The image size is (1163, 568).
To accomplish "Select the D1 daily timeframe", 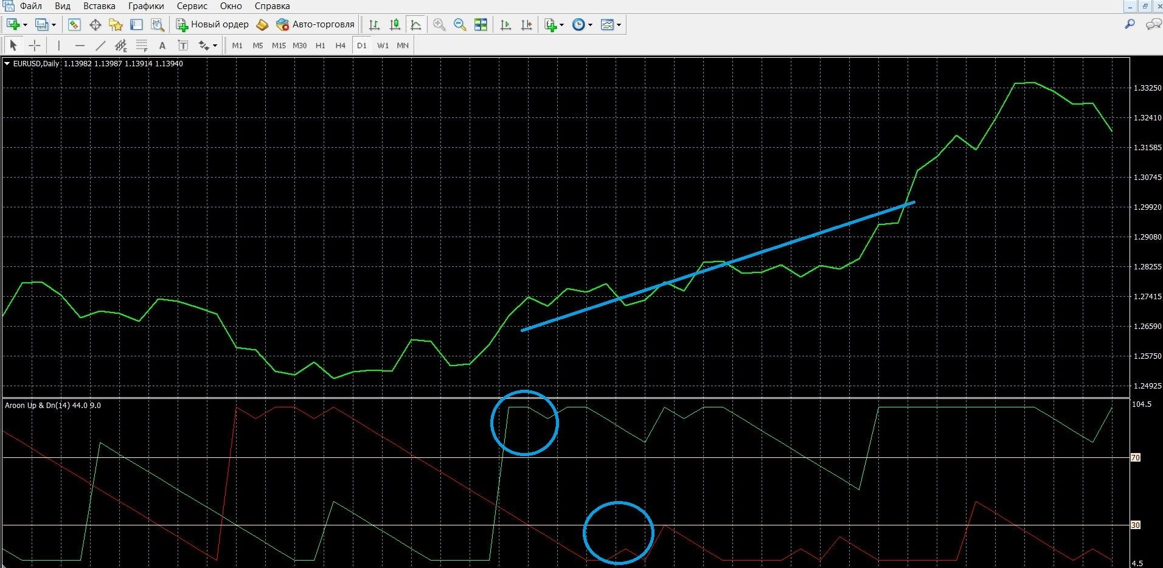I will pos(362,46).
